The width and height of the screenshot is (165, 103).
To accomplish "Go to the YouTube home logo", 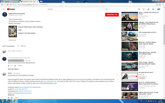I will point(11,9).
